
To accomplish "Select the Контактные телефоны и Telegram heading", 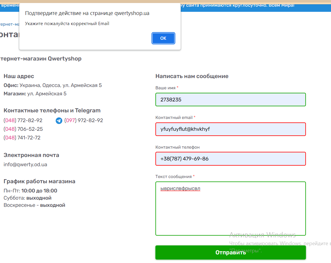I will pos(52,111).
